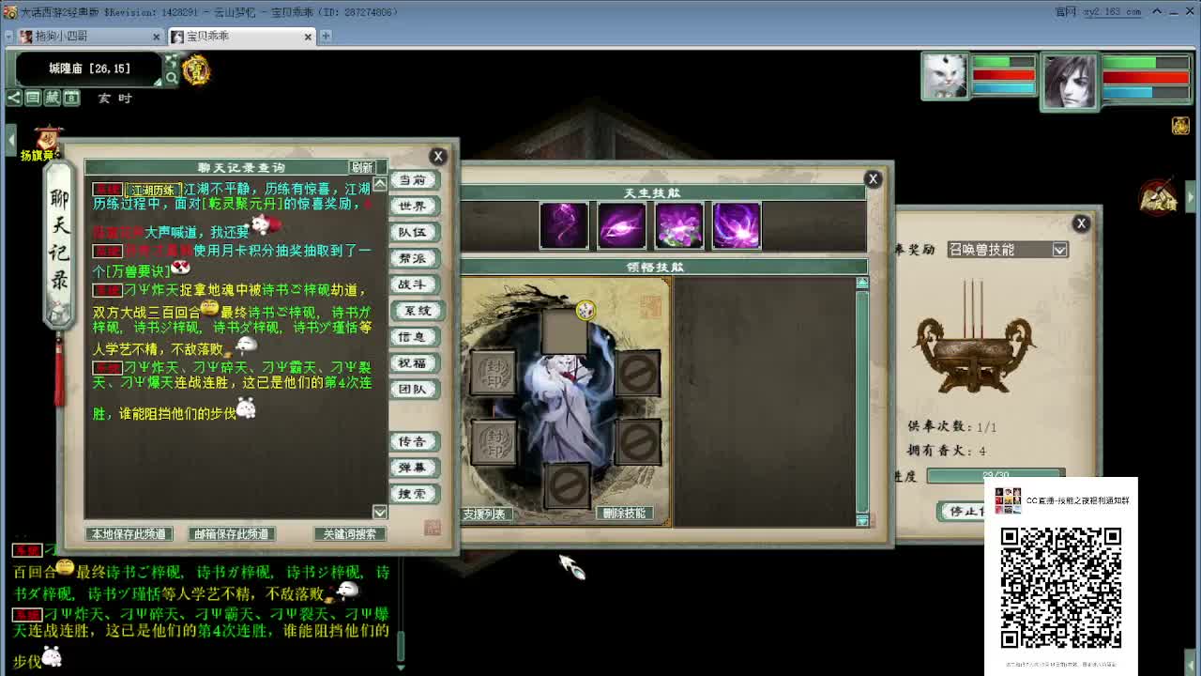The height and width of the screenshot is (676, 1201).
Task: Open the 搜索 chat tab
Action: 414,494
